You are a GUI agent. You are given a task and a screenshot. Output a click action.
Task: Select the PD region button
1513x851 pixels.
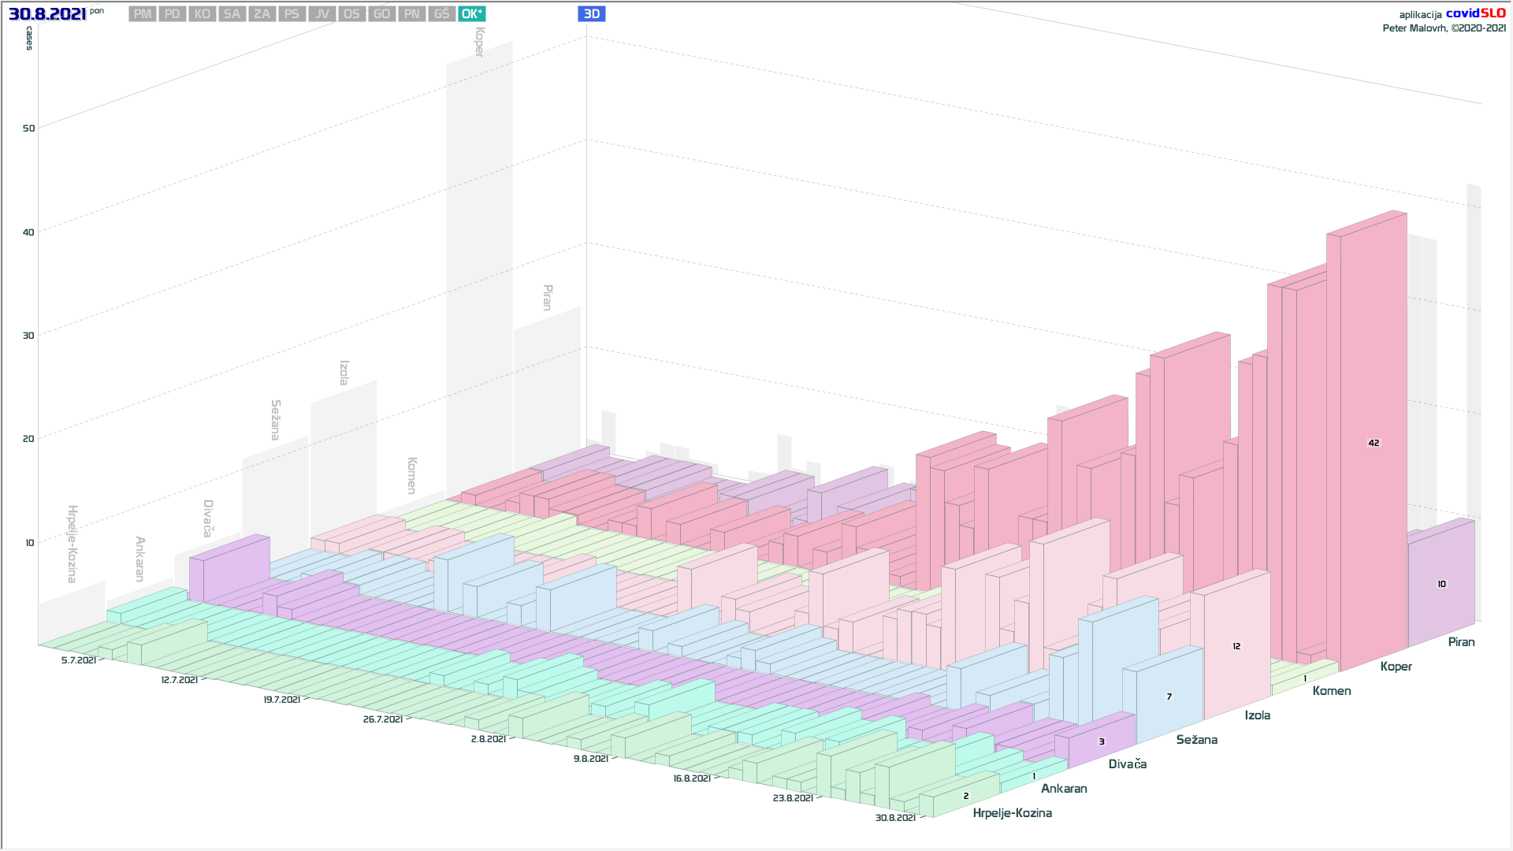(173, 14)
